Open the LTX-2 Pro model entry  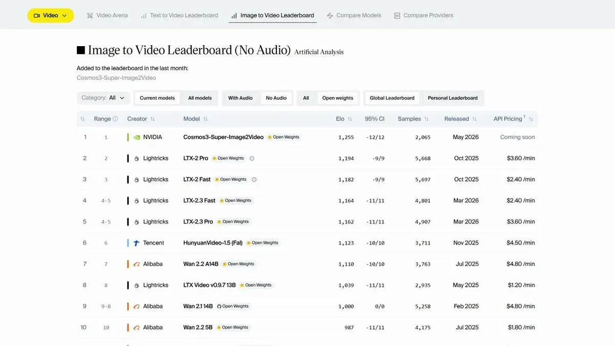(196, 158)
